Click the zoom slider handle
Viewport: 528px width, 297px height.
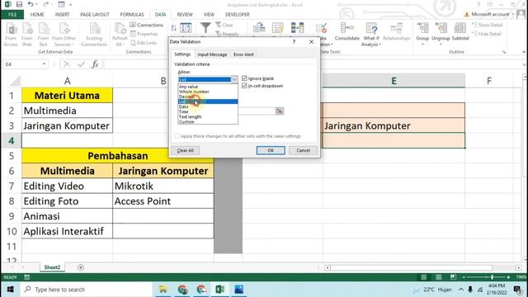click(492, 277)
